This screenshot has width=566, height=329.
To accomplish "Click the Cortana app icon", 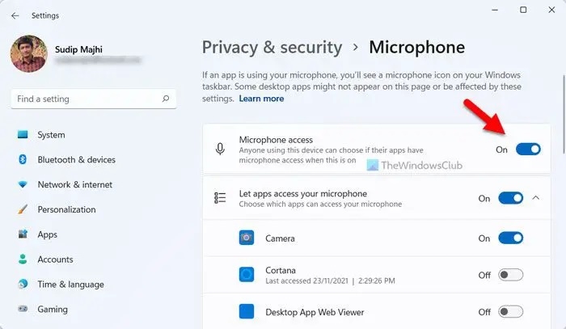I will coord(247,275).
